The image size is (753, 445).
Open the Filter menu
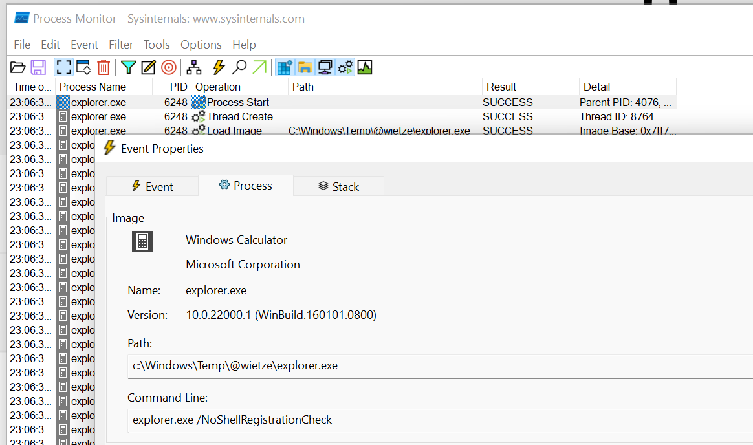click(x=121, y=45)
